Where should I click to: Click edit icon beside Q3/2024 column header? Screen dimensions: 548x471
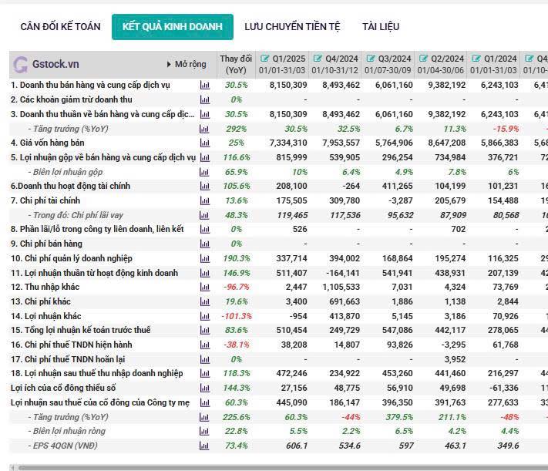pos(371,59)
